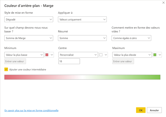The height and width of the screenshot is (117, 166).
Task: Click the Annuler button
Action: pos(154,110)
